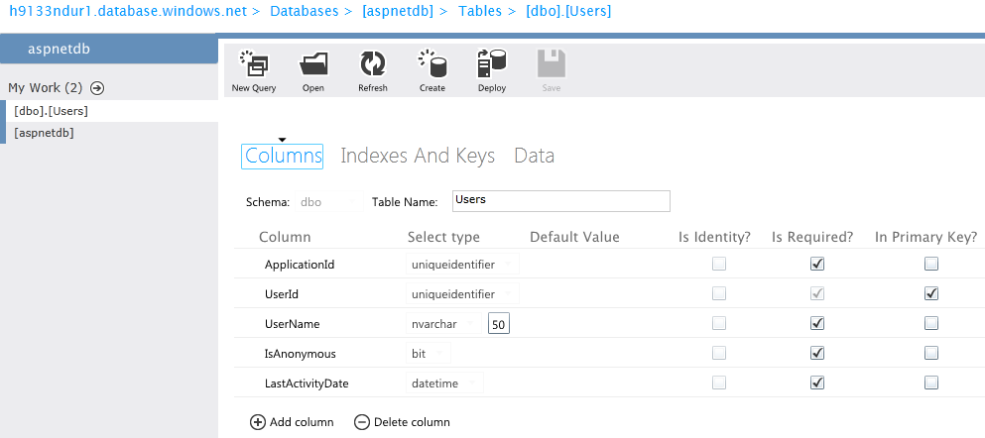Uncheck In Primary Key for UserId
Image resolution: width=985 pixels, height=438 pixels.
click(930, 294)
